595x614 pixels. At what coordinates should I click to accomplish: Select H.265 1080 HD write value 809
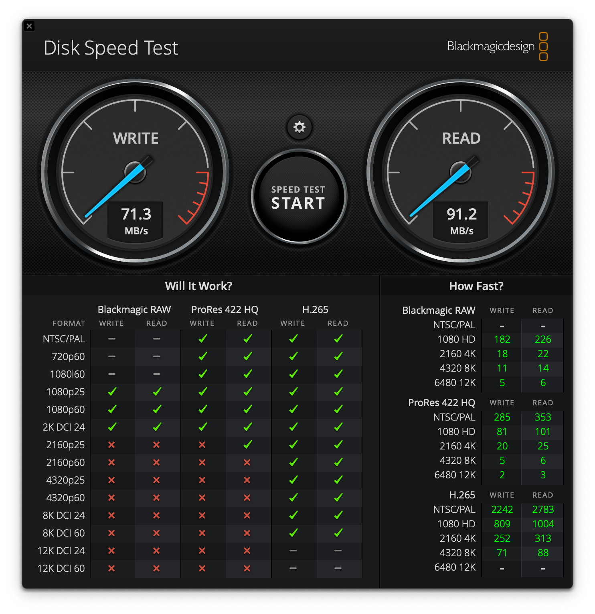click(x=502, y=524)
